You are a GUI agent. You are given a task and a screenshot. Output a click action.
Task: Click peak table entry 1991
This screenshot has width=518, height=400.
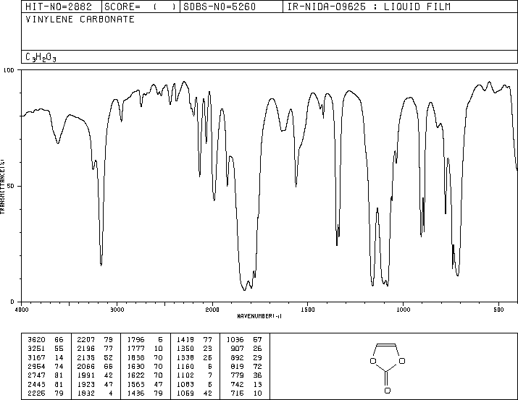click(86, 375)
